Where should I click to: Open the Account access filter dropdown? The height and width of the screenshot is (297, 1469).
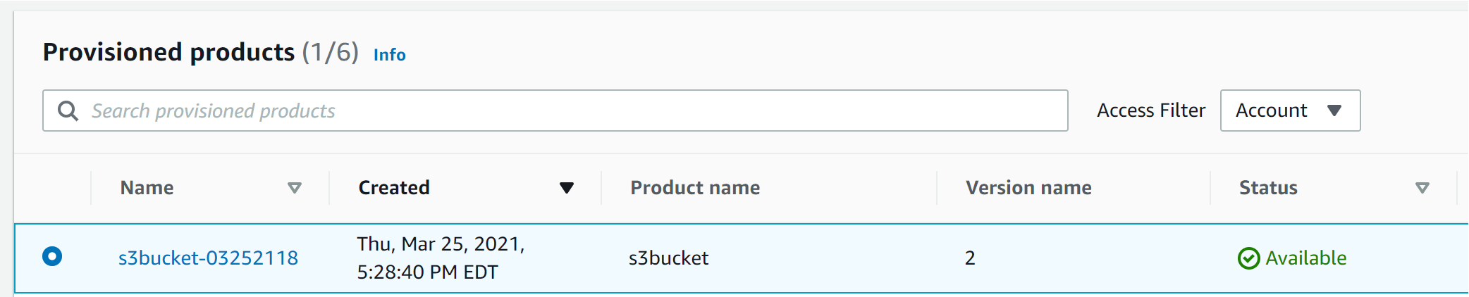pos(1289,110)
